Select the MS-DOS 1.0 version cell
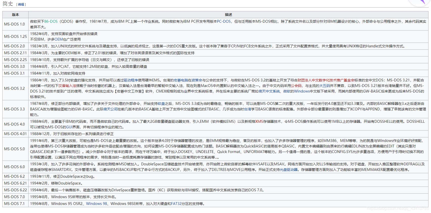This screenshot has height=213, width=431. point(15,24)
